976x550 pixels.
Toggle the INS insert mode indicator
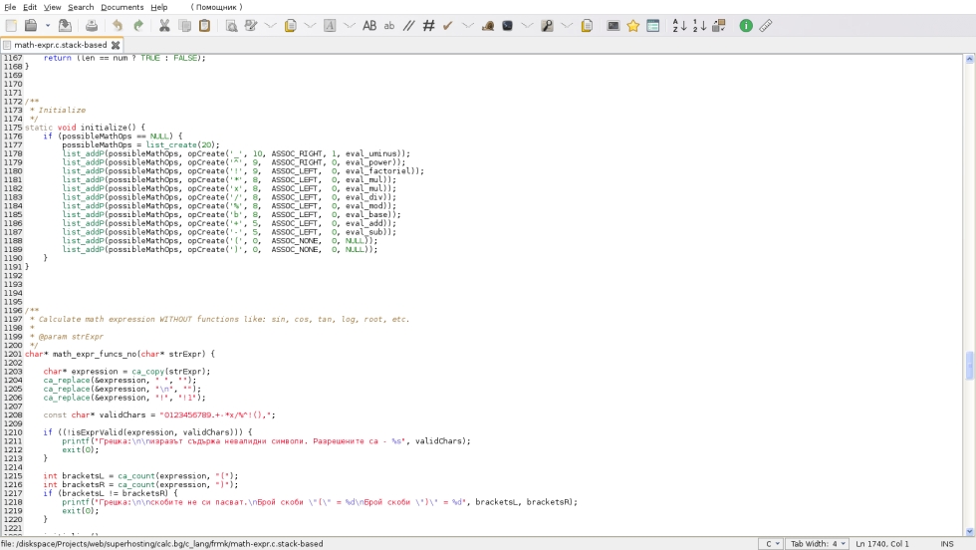click(x=946, y=544)
